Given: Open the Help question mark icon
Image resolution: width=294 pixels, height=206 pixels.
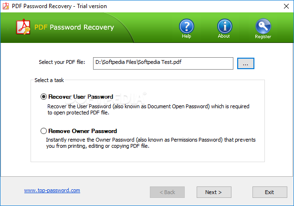Looking at the screenshot, I should point(186,26).
